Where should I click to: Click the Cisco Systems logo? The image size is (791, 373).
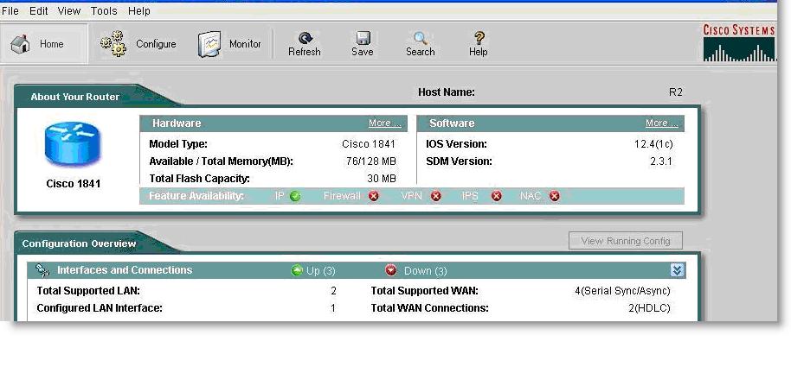(740, 43)
